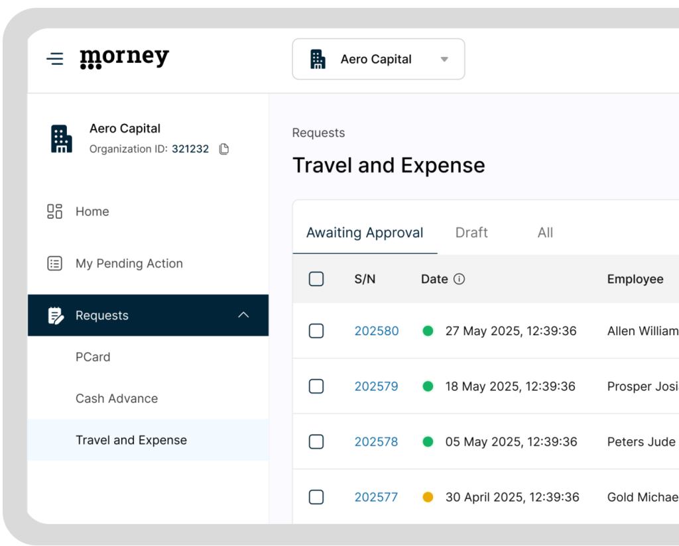Check the box for request 202580
Viewport: 679px width, 546px height.
pyautogui.click(x=316, y=331)
